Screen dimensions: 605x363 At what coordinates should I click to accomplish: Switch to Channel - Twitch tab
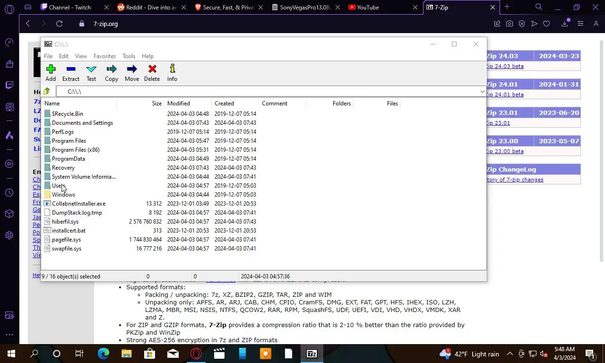click(75, 7)
